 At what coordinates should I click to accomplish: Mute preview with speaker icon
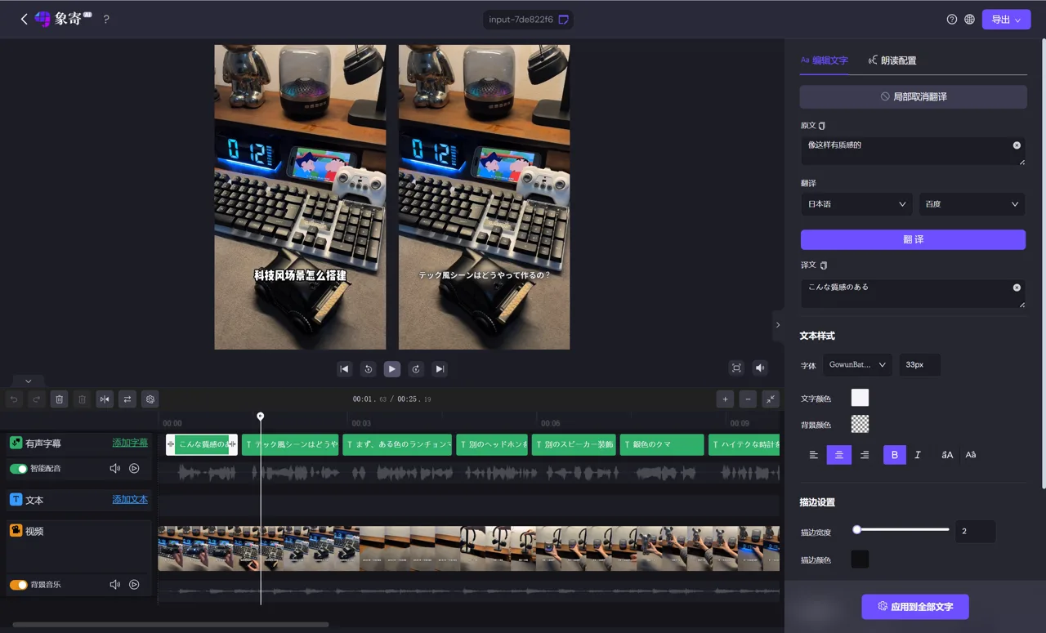760,368
